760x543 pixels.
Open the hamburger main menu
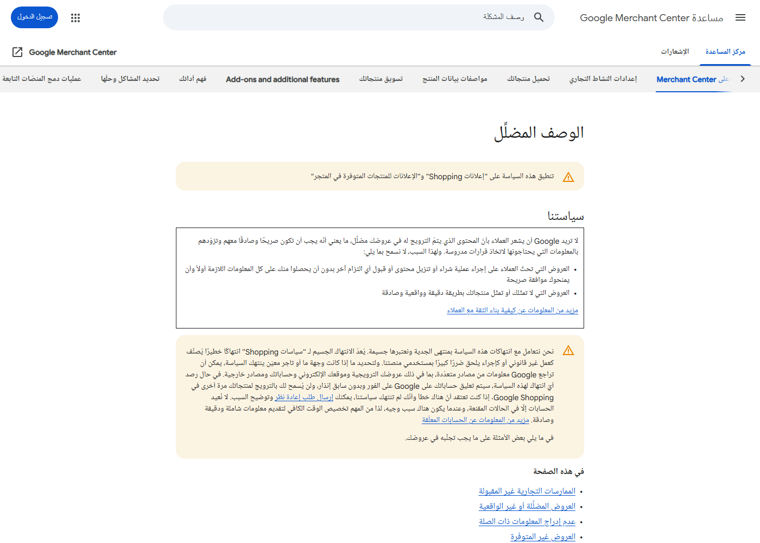click(x=740, y=17)
